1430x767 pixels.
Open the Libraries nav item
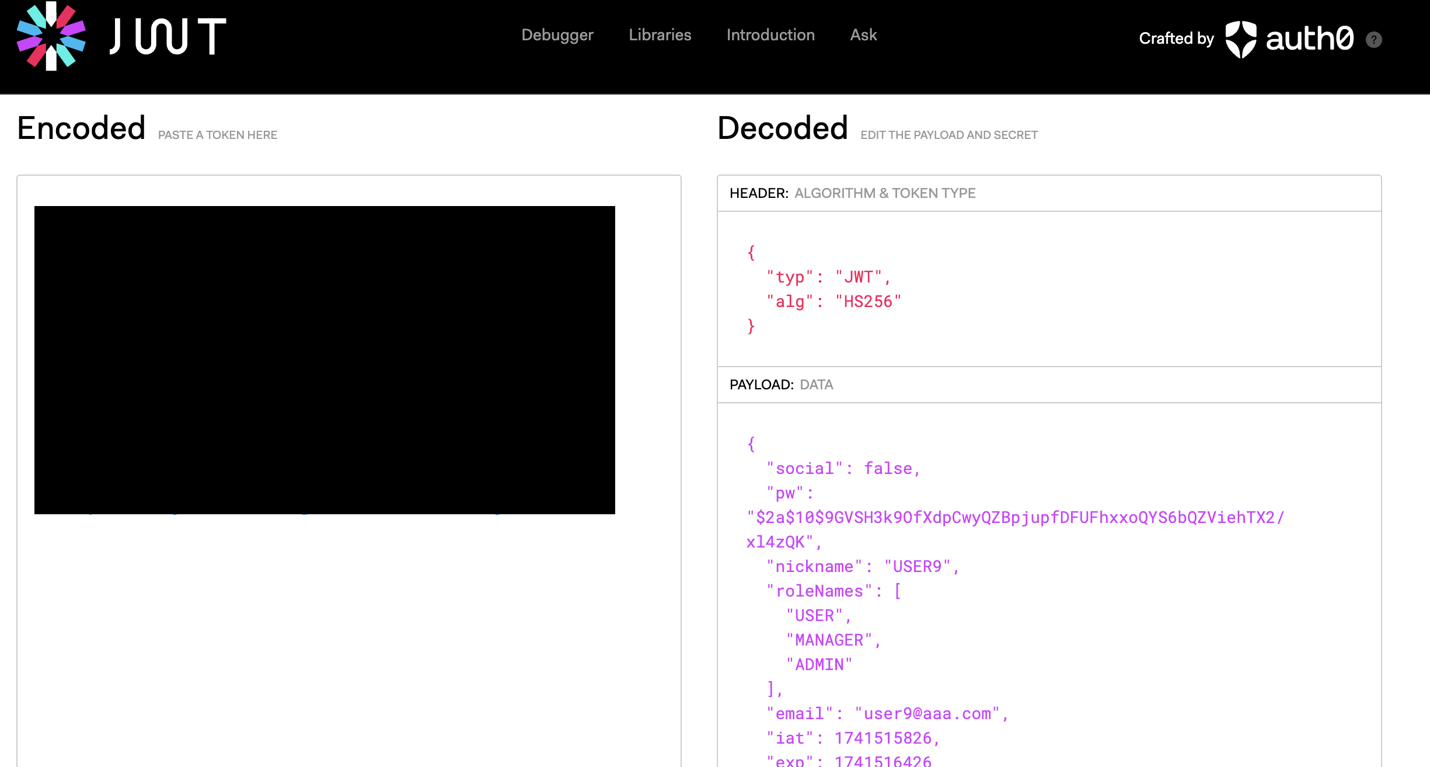pyautogui.click(x=660, y=35)
